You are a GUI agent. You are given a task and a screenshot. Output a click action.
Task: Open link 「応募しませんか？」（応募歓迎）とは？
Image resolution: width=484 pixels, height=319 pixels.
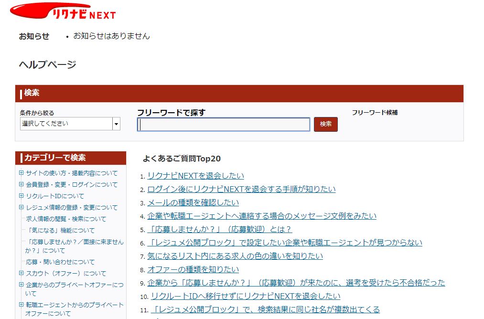point(220,229)
